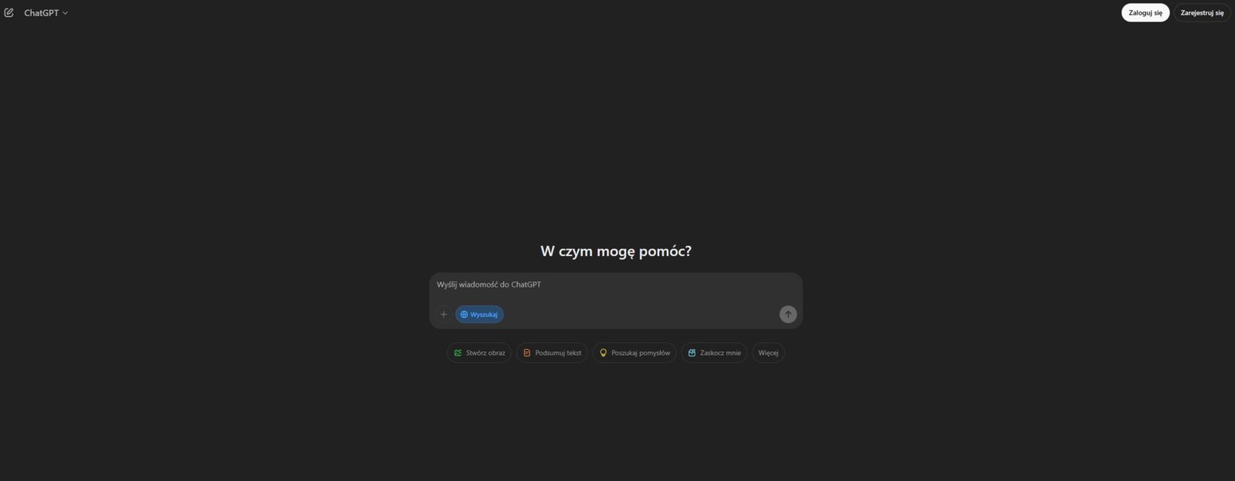
Task: Open the Zarejestruj się sign-up button
Action: tap(1202, 12)
